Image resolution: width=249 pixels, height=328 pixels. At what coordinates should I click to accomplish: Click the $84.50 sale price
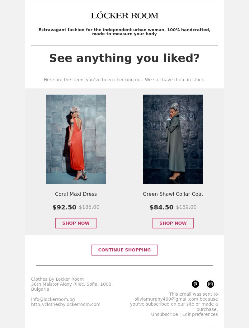162,207
